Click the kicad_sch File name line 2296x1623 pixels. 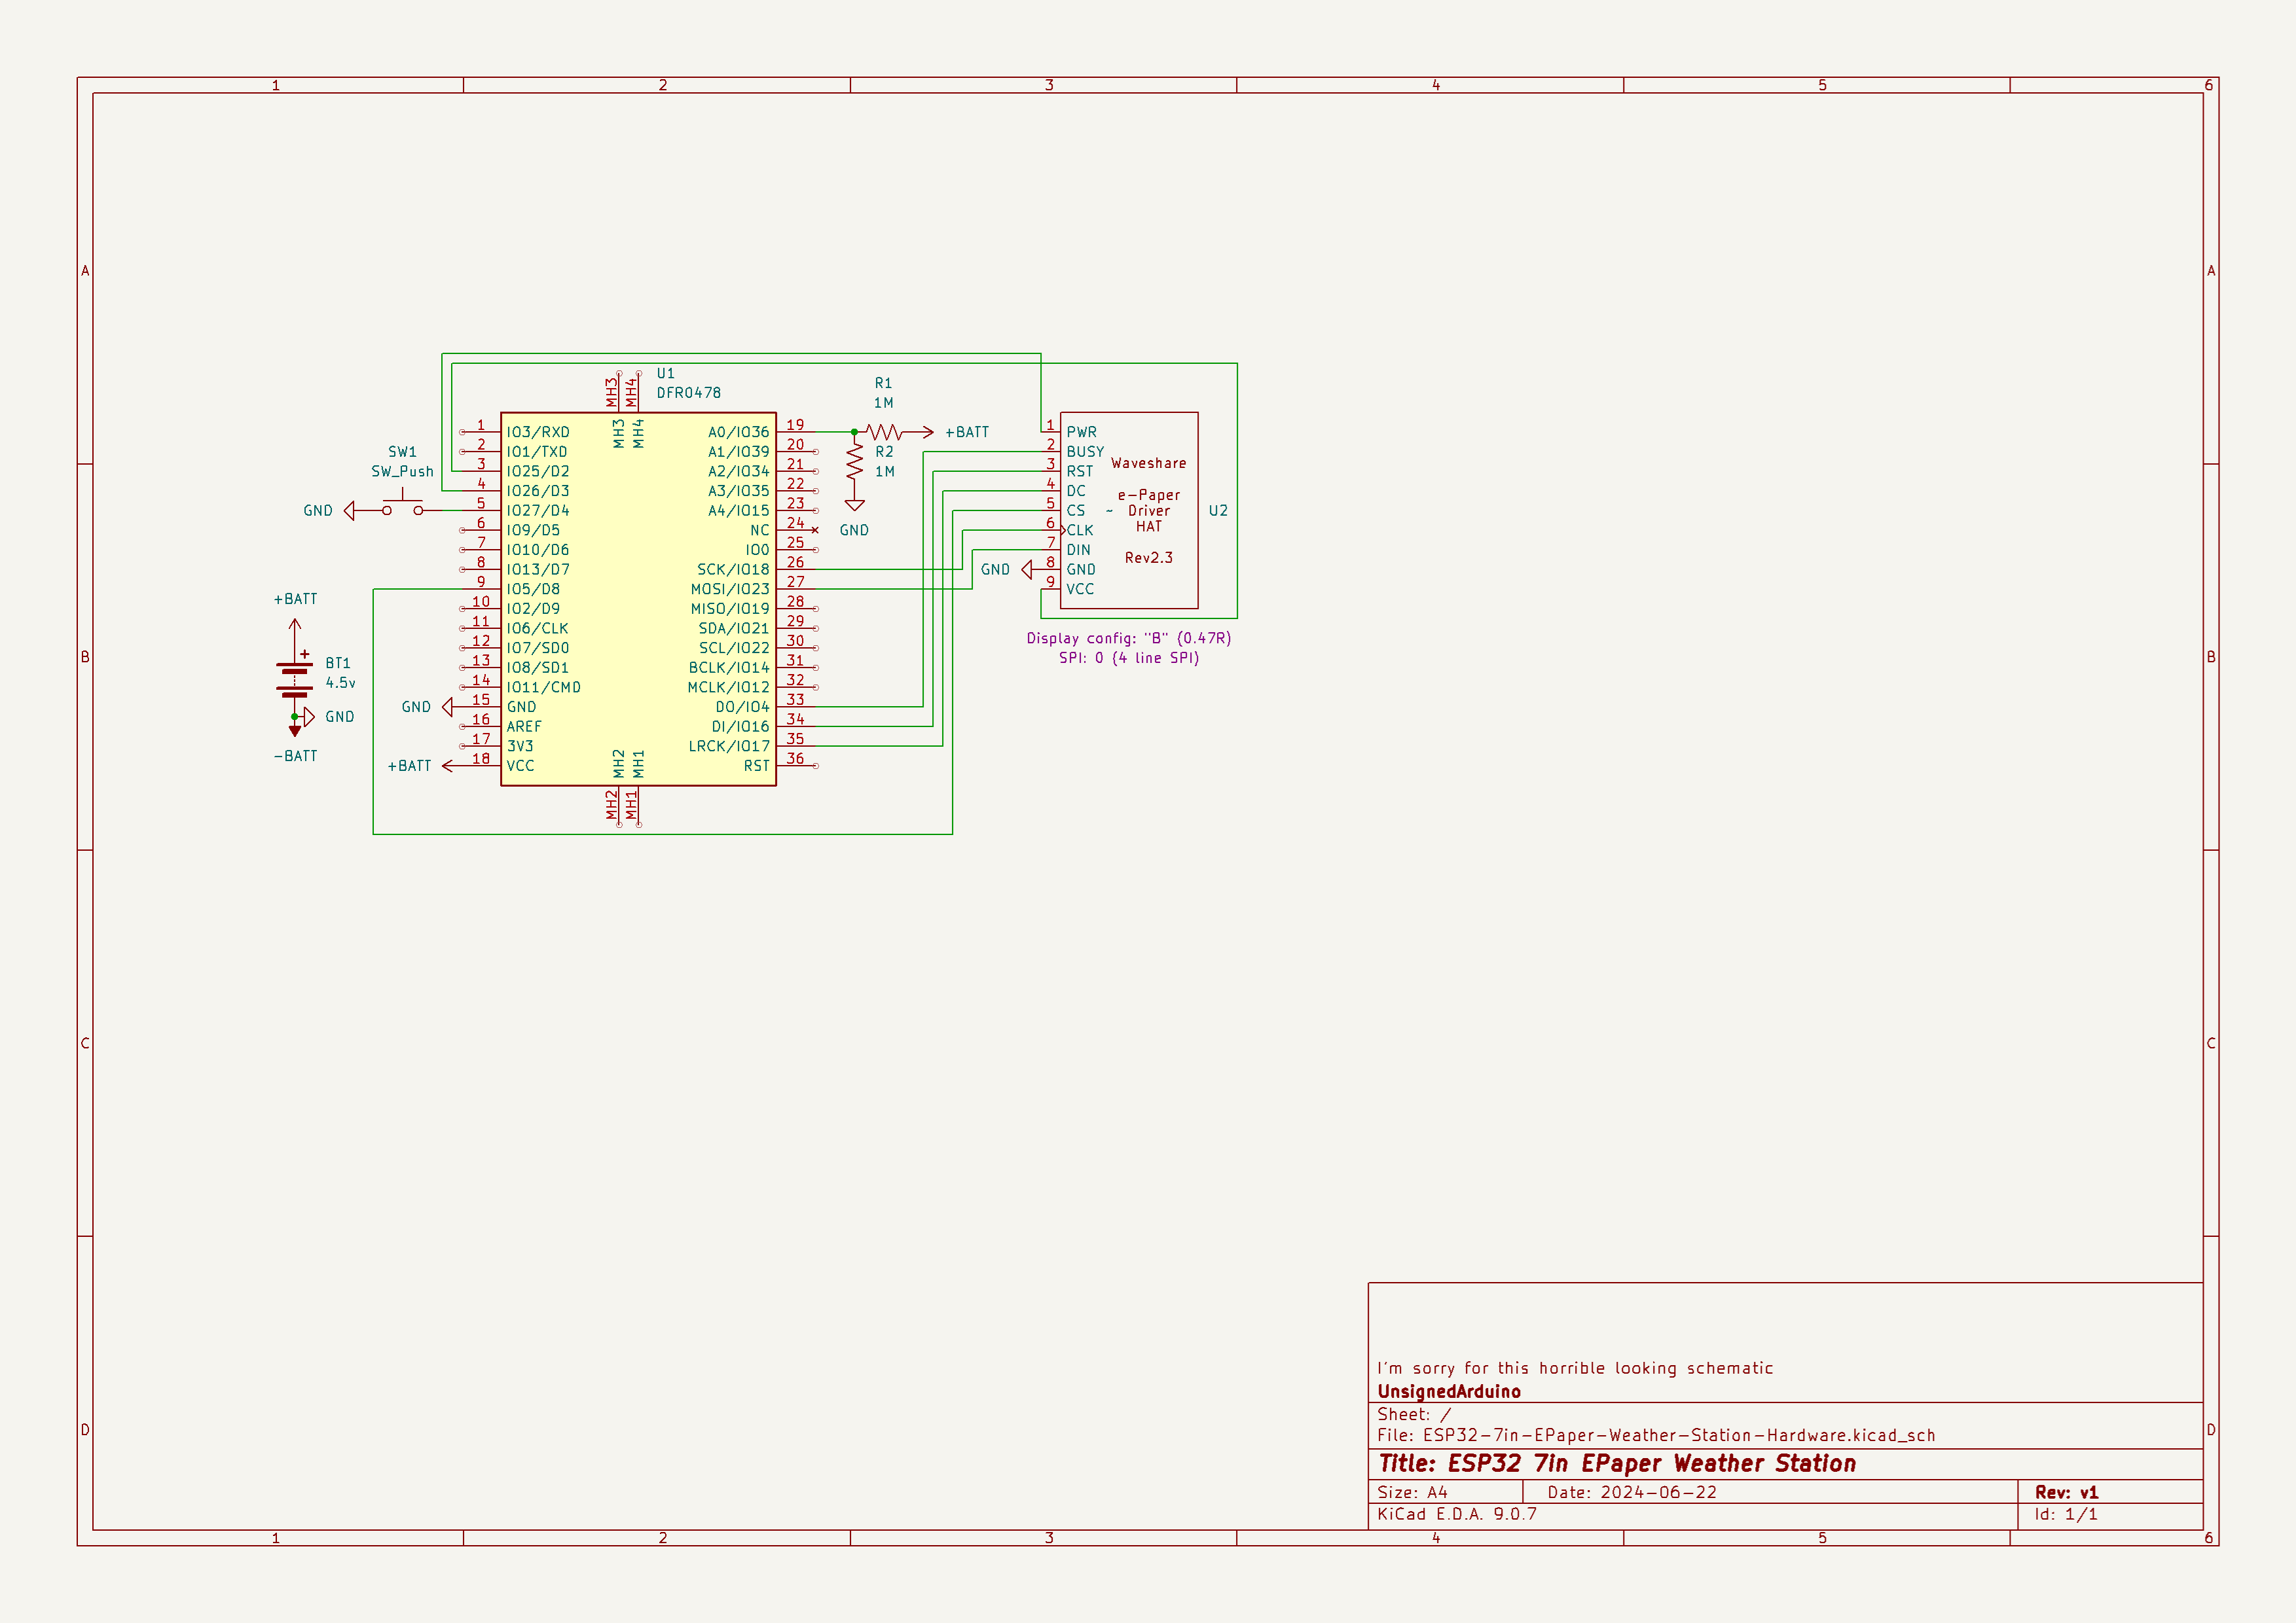(1656, 1435)
